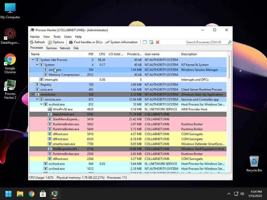Open System information
Screen dimensions: 267x200
point(122,42)
